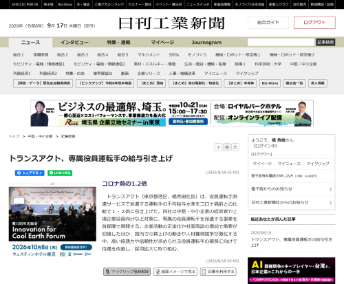Share article via Facebook share button
The width and height of the screenshot is (344, 284).
30,173
